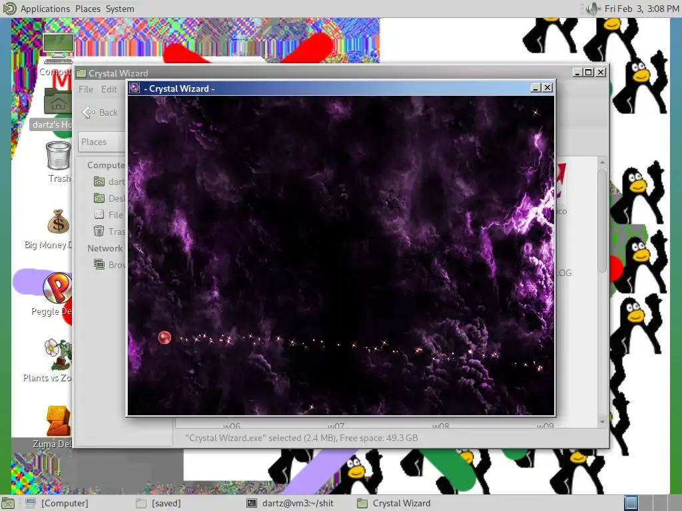The width and height of the screenshot is (682, 511).
Task: Click the status bar text "Crystal Wizard.exe" selected
Action: coord(301,438)
